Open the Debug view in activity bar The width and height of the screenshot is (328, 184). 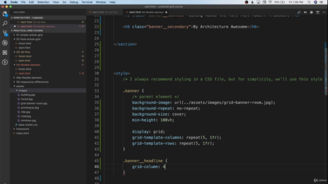[x=5, y=43]
